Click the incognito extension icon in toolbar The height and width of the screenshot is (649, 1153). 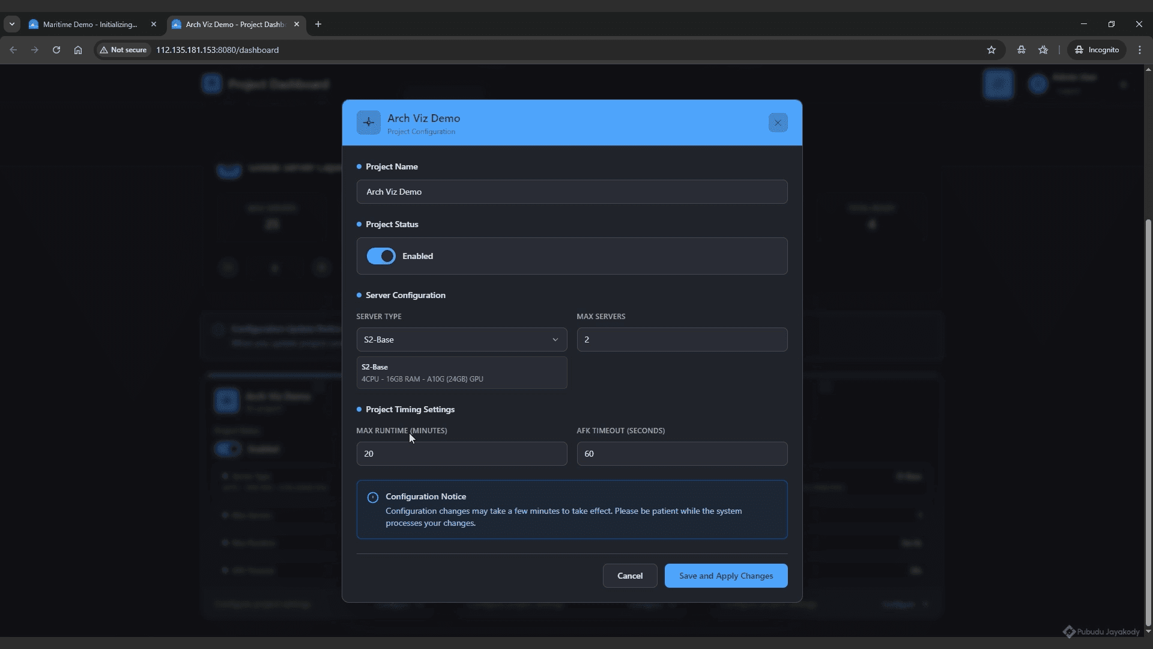click(x=1021, y=50)
